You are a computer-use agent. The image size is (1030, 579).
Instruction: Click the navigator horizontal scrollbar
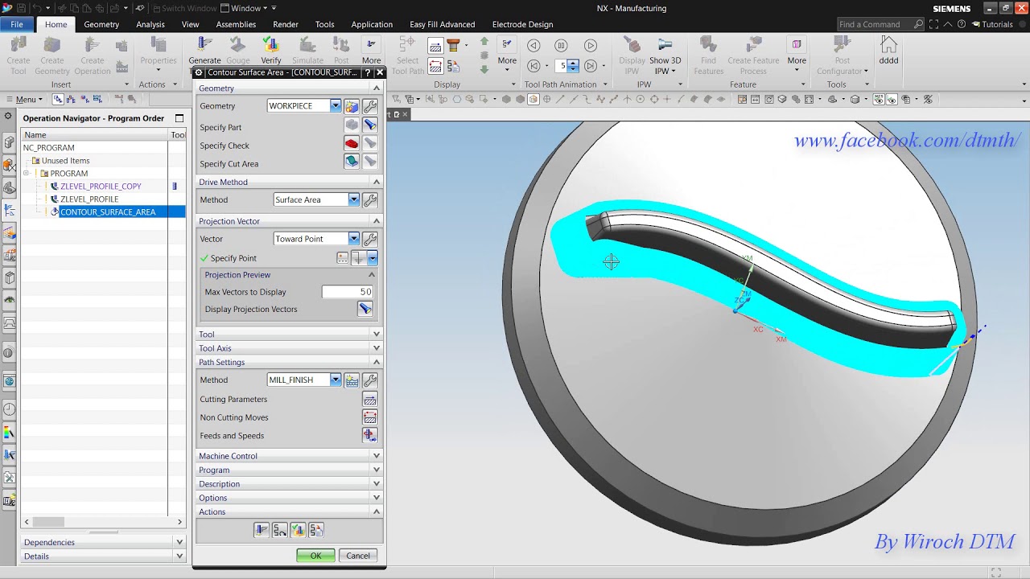point(103,522)
